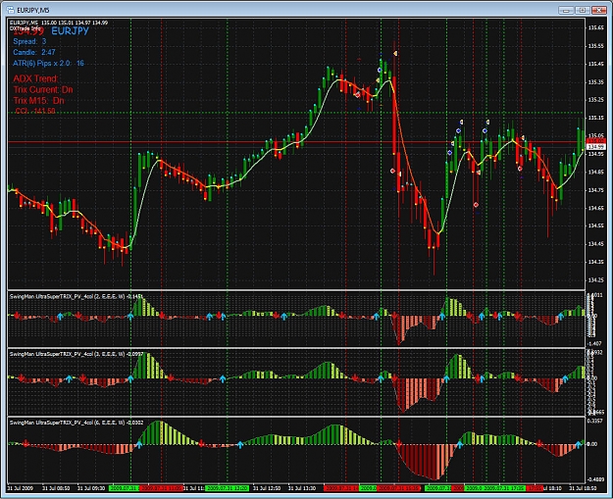Click the '31 Jul 13:30' time axis label

coord(302,488)
